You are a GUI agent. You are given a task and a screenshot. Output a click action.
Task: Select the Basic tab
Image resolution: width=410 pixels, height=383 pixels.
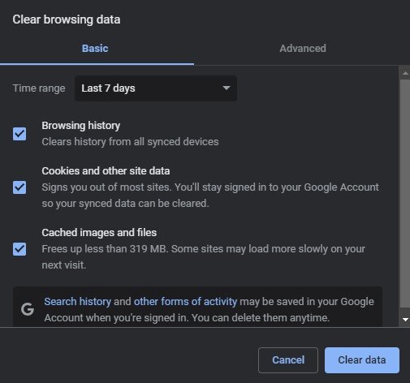click(95, 49)
